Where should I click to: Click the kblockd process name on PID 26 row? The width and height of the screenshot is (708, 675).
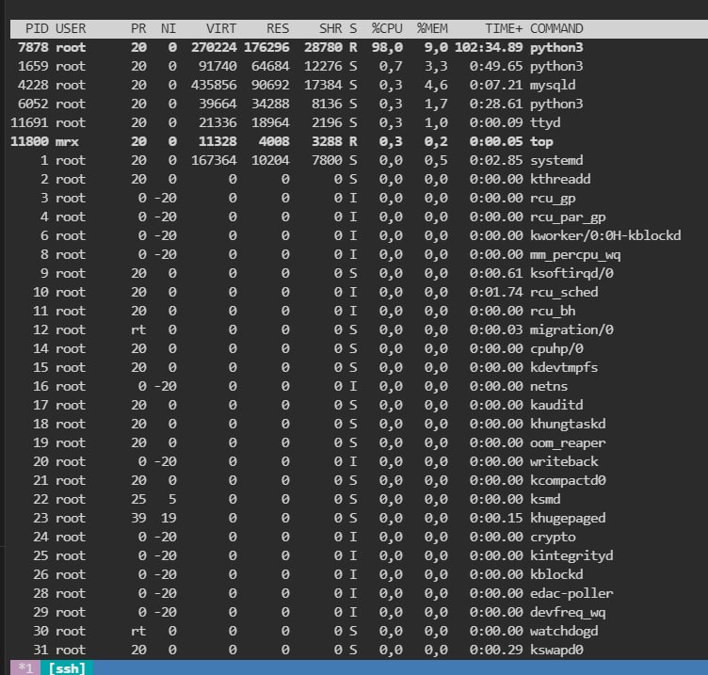pos(556,574)
